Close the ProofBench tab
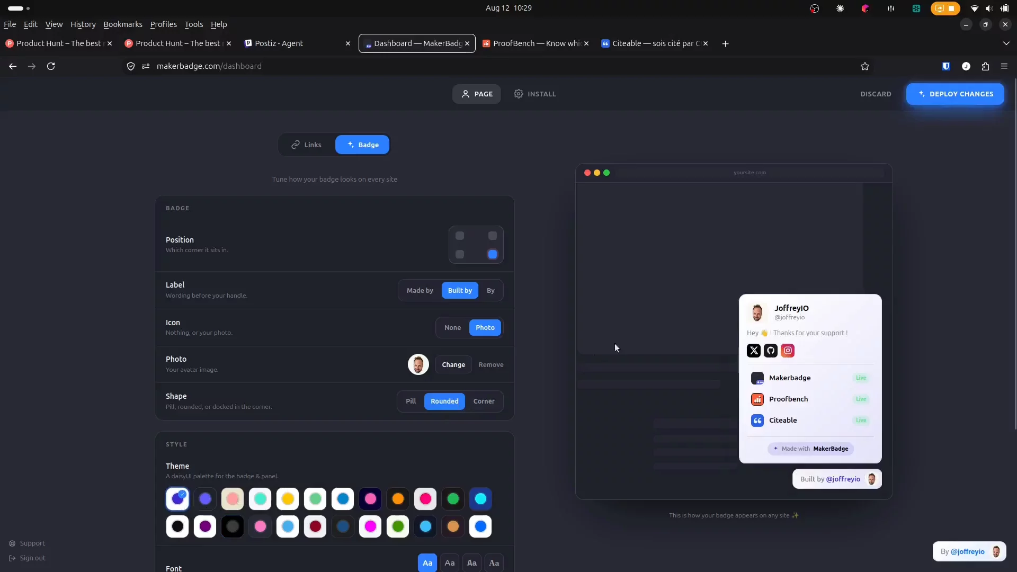Image resolution: width=1017 pixels, height=572 pixels. pyautogui.click(x=586, y=43)
